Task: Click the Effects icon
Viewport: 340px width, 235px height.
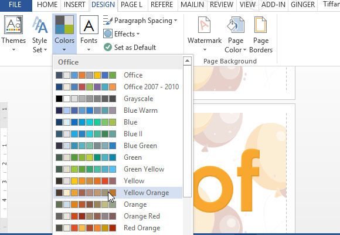Action: (108, 34)
